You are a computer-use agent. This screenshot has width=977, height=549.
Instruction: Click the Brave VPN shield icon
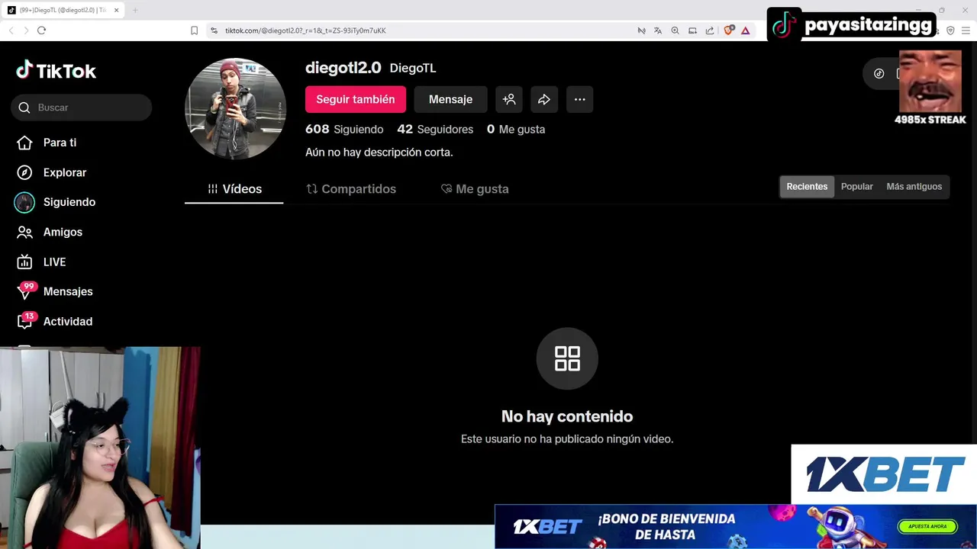point(950,30)
